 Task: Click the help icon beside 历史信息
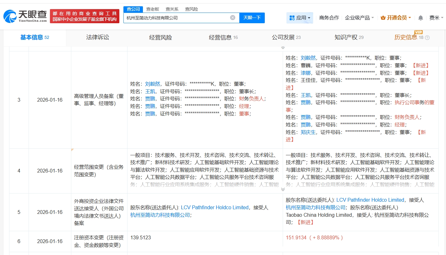pyautogui.click(x=427, y=38)
